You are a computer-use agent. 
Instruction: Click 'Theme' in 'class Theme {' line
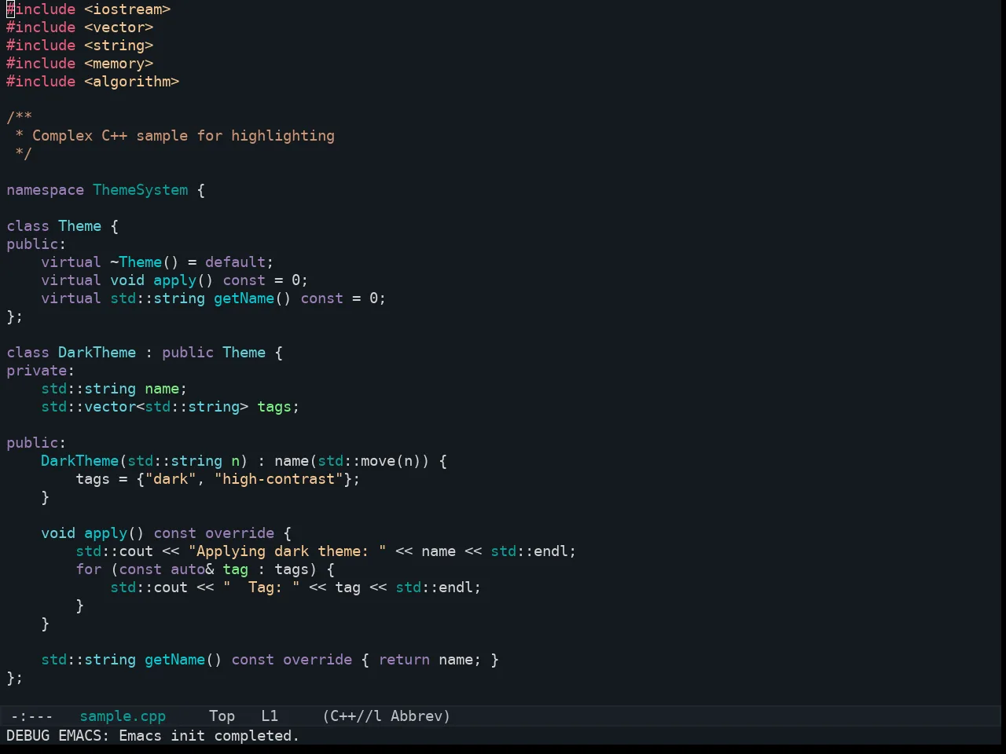click(x=79, y=226)
